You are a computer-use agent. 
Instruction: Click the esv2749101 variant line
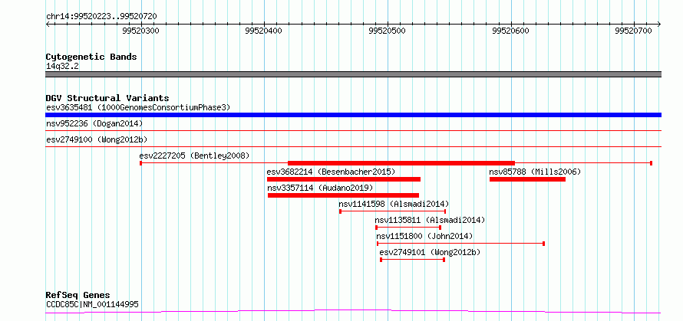point(413,259)
